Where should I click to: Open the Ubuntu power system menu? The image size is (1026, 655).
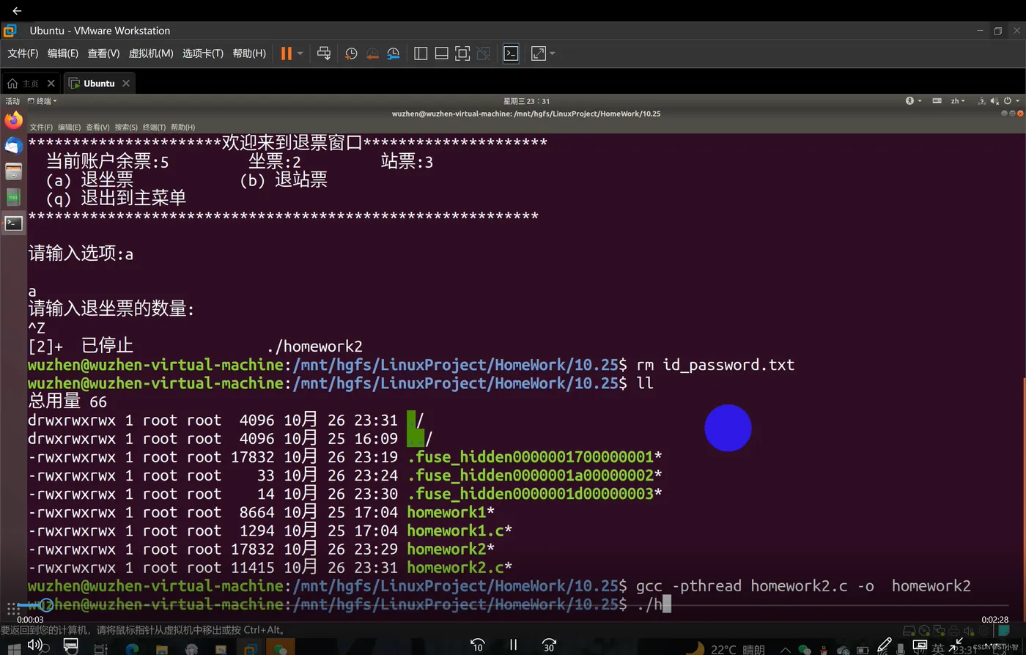click(x=1011, y=101)
